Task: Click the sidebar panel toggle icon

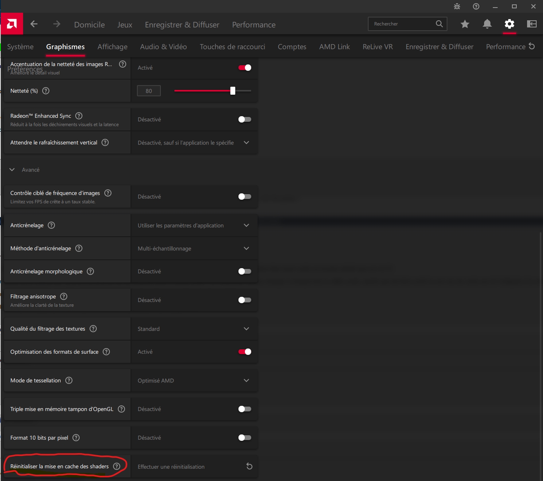Action: pyautogui.click(x=531, y=24)
